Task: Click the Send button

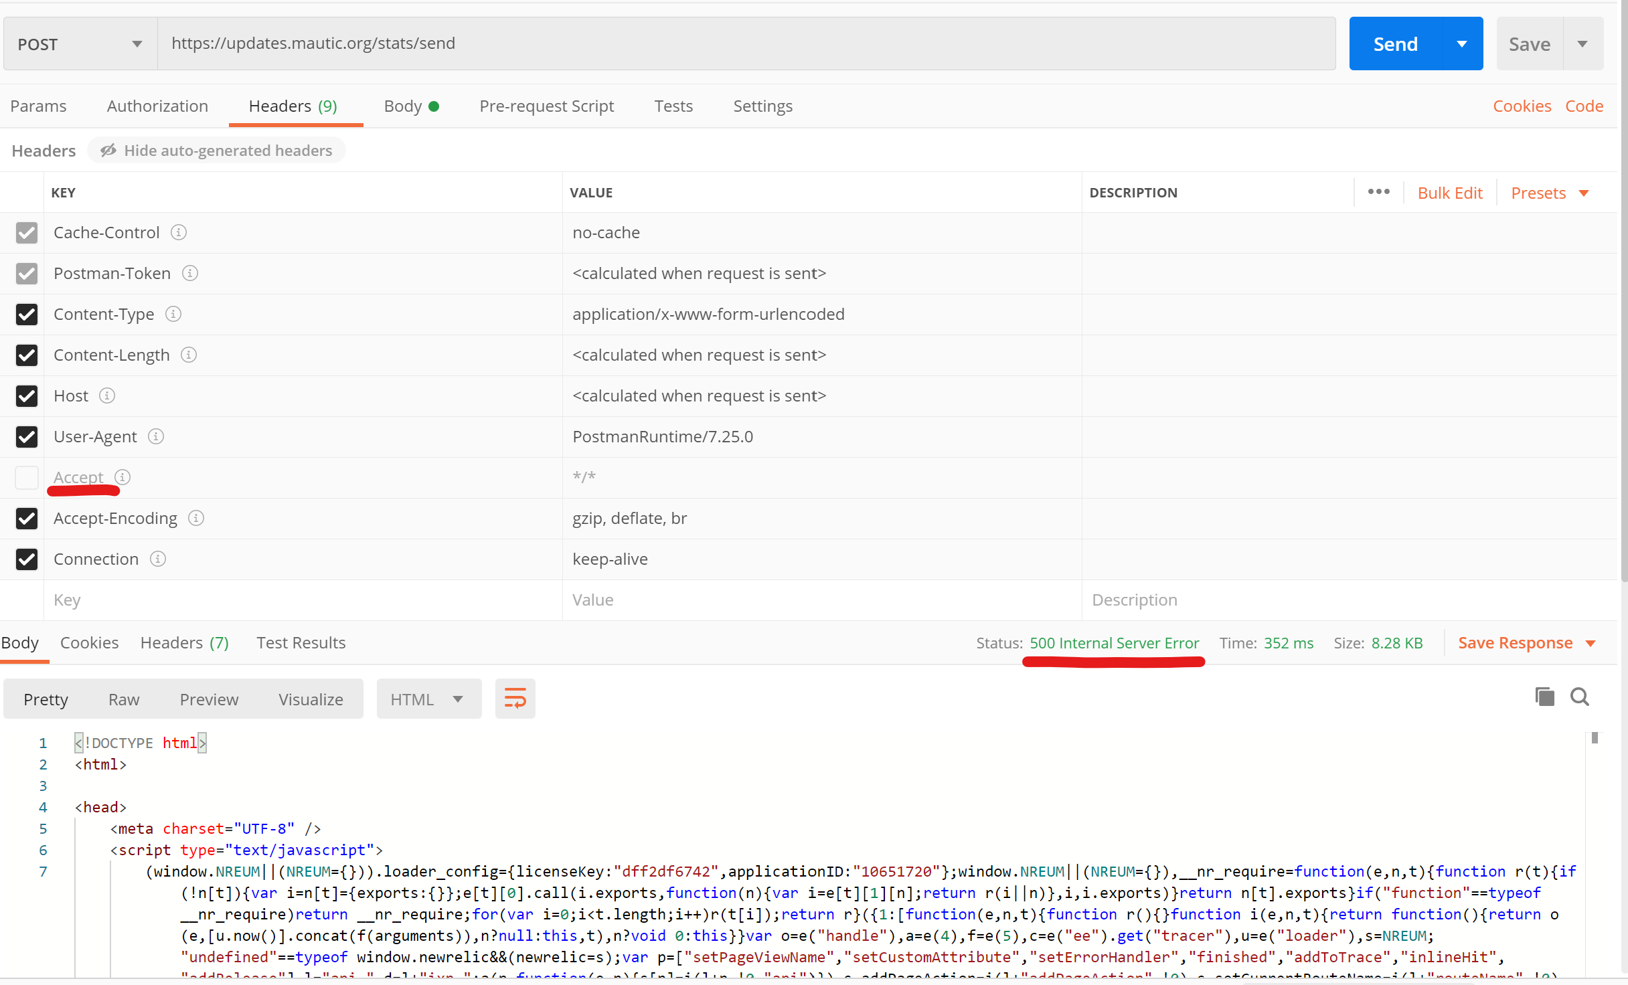Action: click(1394, 43)
